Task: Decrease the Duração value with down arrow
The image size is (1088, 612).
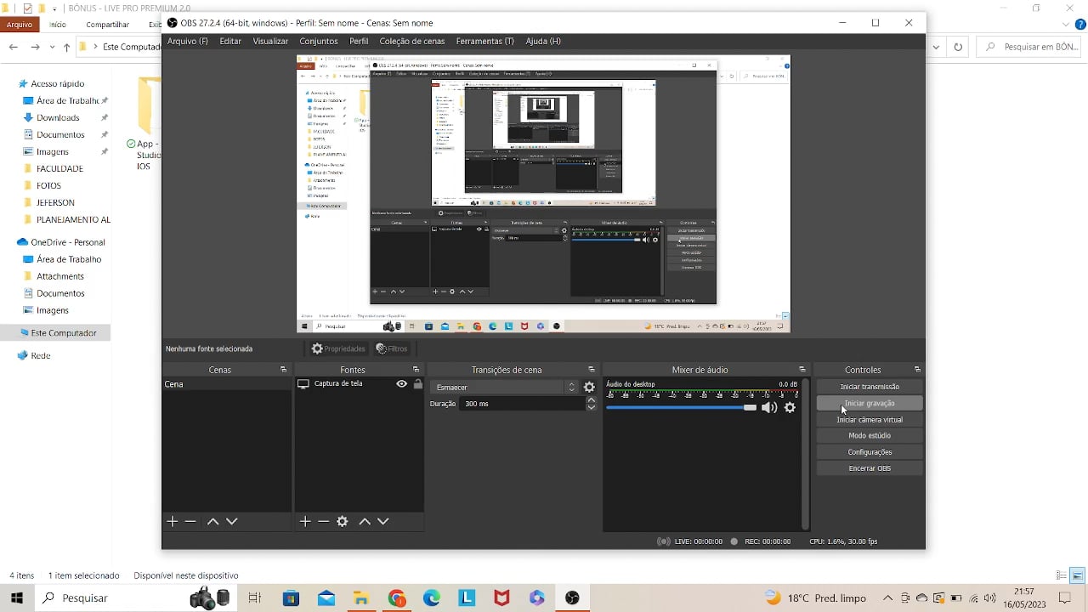Action: tap(592, 407)
